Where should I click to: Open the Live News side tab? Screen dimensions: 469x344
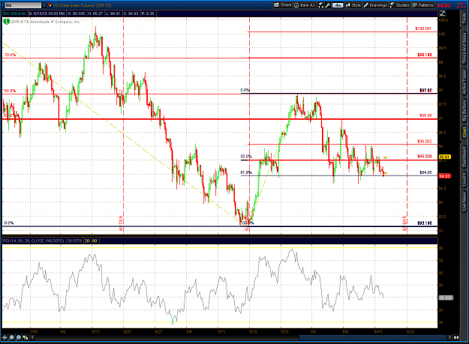[464, 202]
